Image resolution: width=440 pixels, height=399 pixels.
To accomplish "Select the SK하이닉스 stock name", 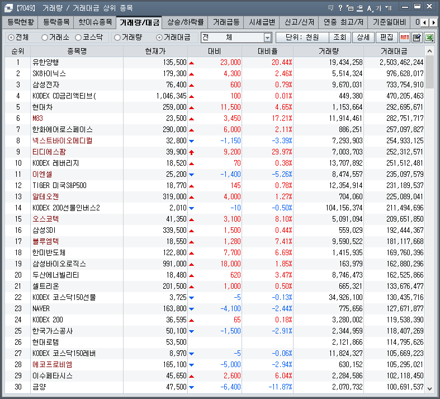I will click(49, 74).
